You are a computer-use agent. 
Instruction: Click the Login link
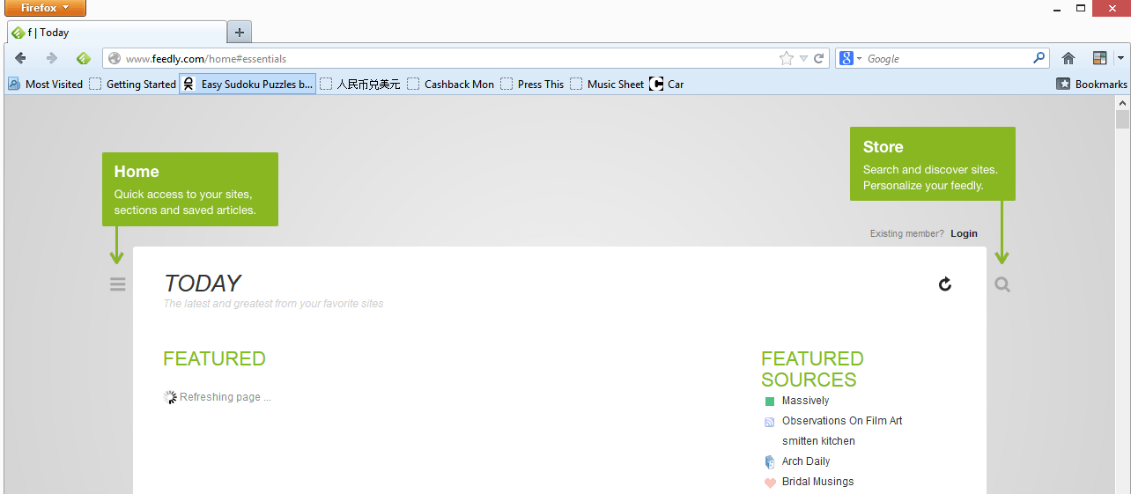964,233
